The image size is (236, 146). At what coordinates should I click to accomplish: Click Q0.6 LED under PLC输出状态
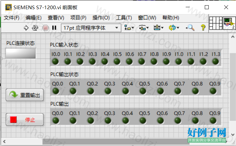click(160, 91)
